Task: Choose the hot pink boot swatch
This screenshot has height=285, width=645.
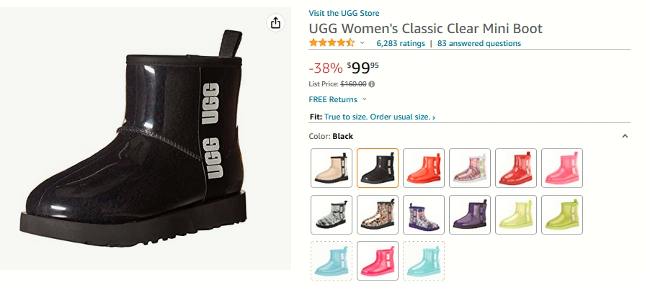Action: coord(378,261)
